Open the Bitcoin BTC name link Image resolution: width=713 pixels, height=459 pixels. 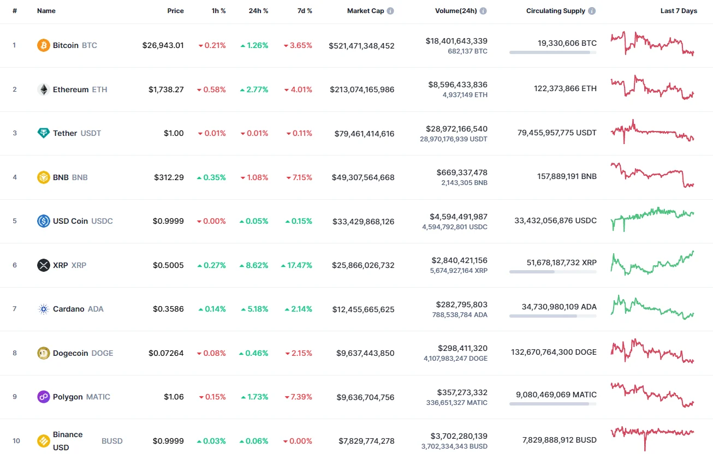65,45
